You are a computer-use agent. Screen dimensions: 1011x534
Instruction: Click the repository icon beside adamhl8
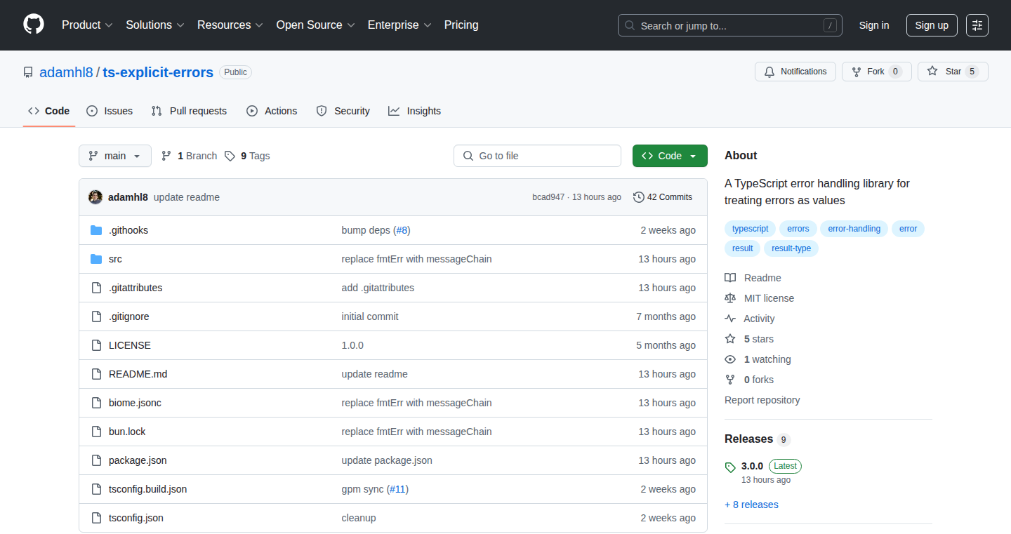[28, 72]
